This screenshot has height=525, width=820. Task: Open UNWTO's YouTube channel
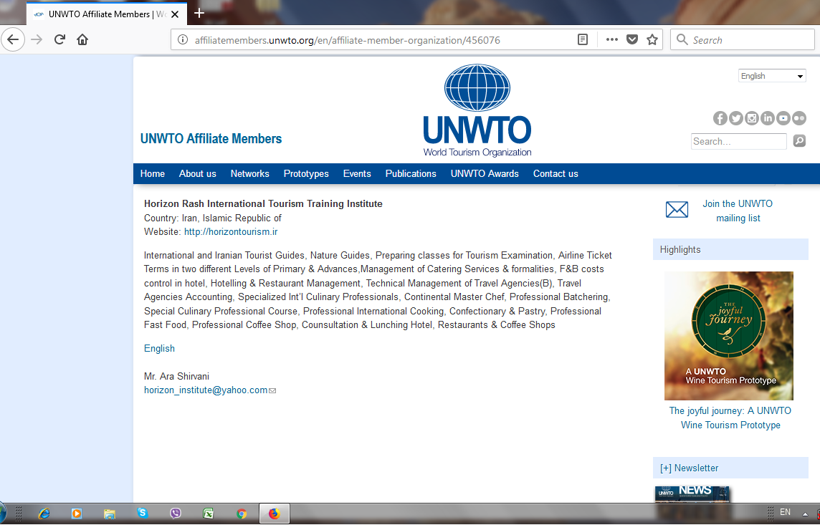coord(783,118)
